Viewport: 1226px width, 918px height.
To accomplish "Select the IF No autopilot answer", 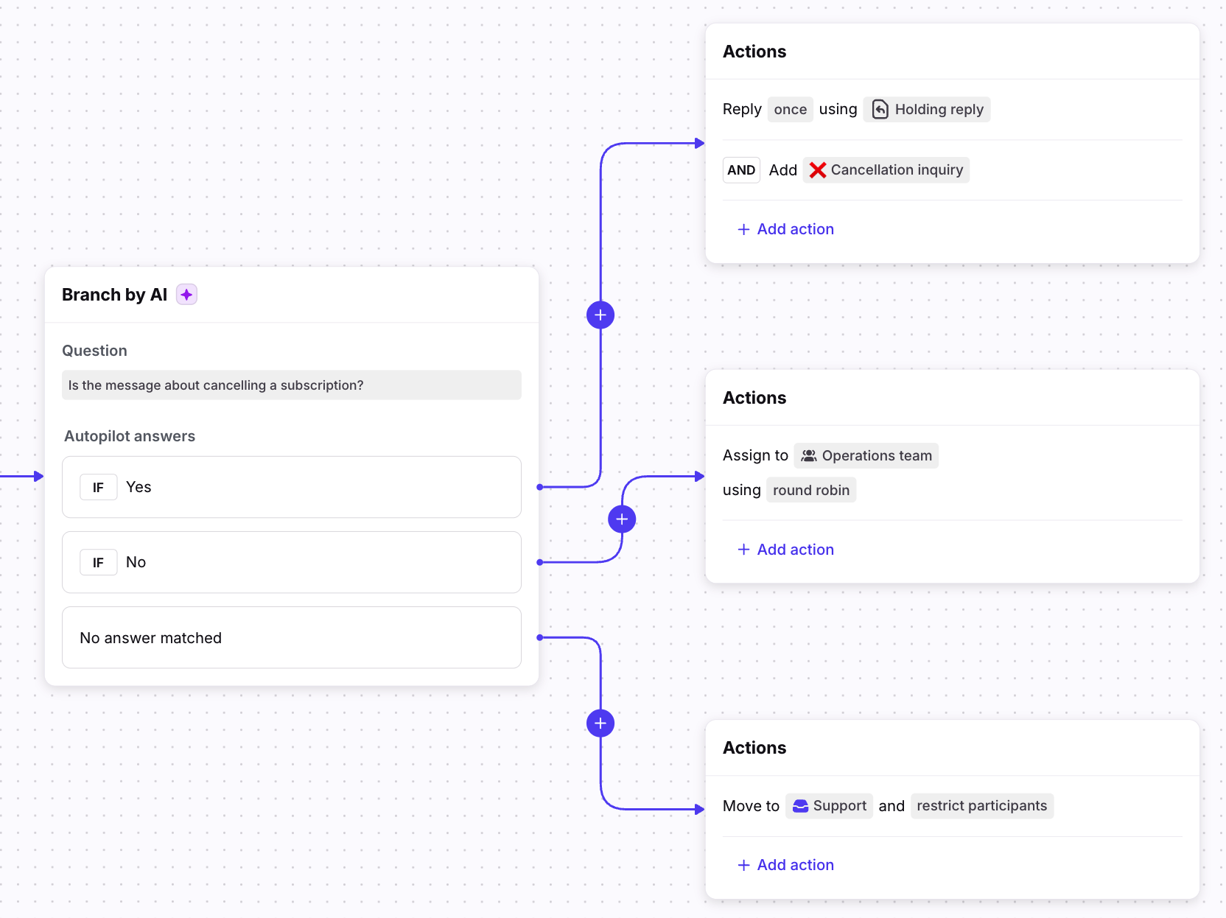I will point(291,562).
